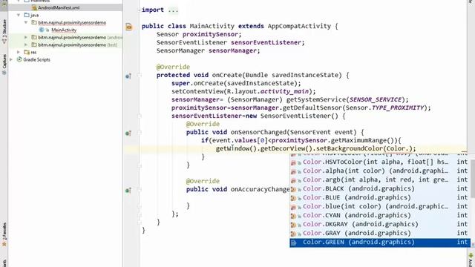Click getSystemService method call

click(316, 99)
